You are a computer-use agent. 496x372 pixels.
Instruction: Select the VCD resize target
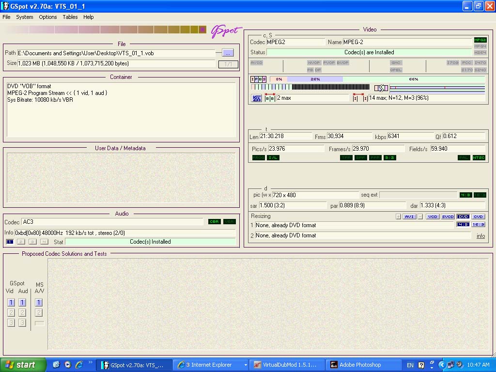(x=433, y=217)
